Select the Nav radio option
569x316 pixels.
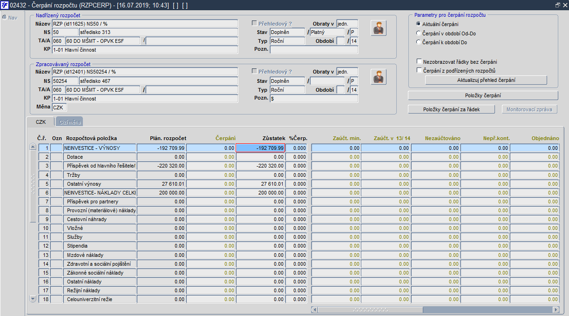pos(4,18)
